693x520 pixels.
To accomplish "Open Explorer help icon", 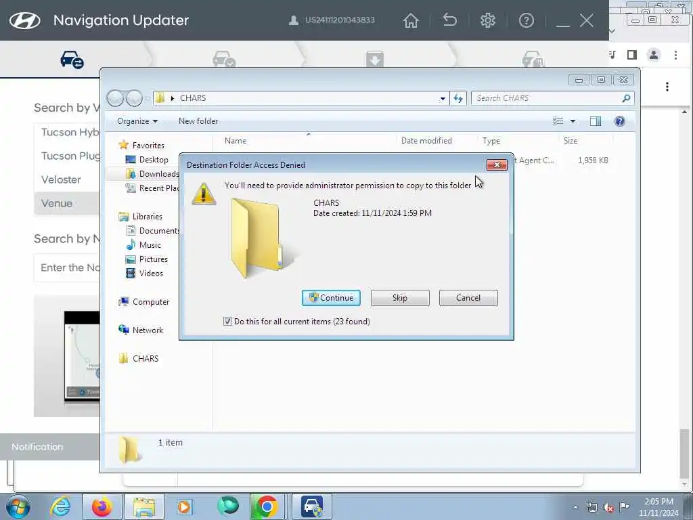I will [x=620, y=121].
